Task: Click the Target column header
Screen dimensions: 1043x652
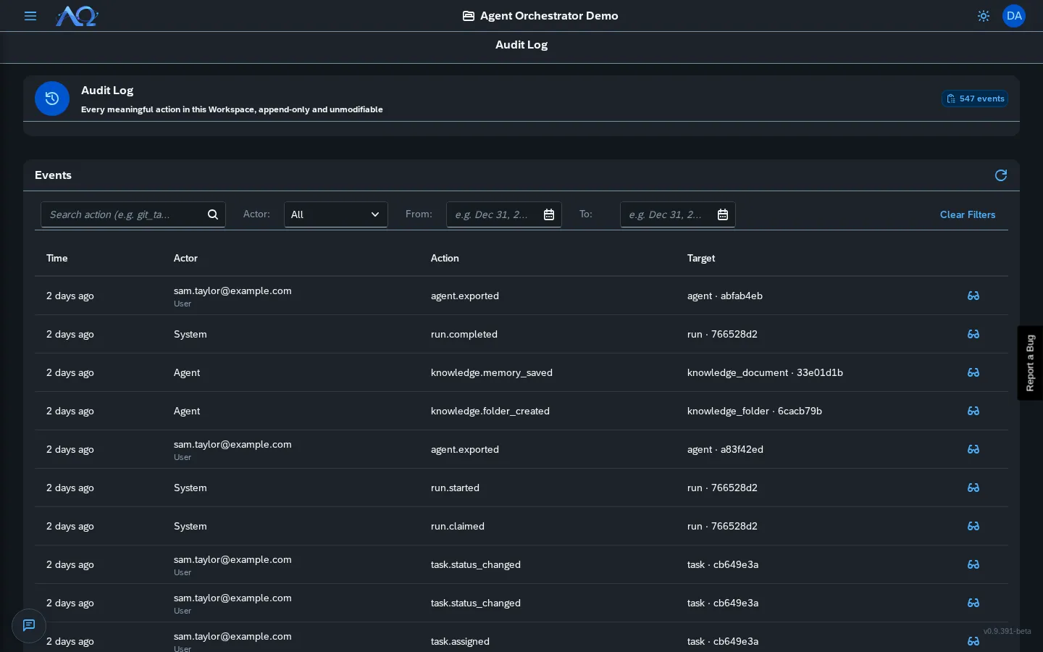Action: 701,258
